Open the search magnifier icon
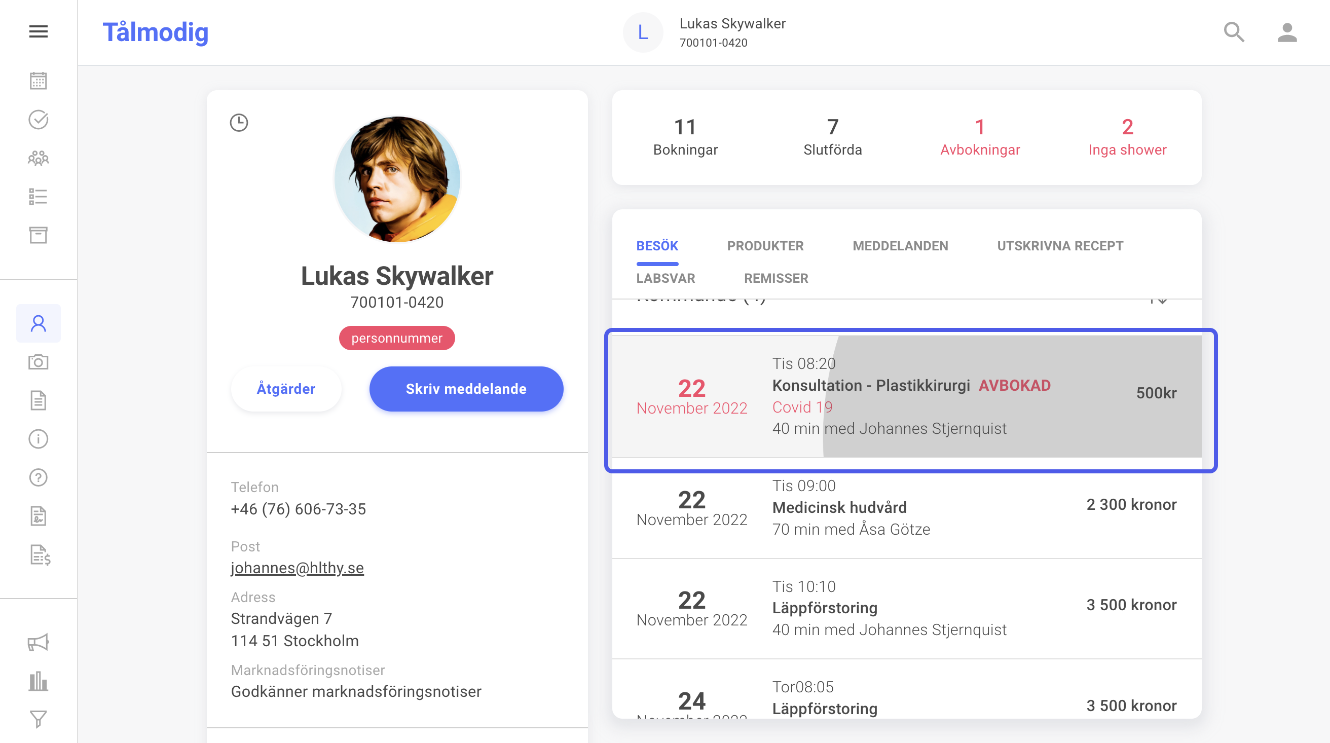The image size is (1330, 743). 1234,32
